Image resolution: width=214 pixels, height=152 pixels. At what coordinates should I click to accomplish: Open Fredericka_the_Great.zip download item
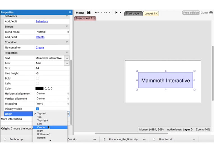click(123, 139)
